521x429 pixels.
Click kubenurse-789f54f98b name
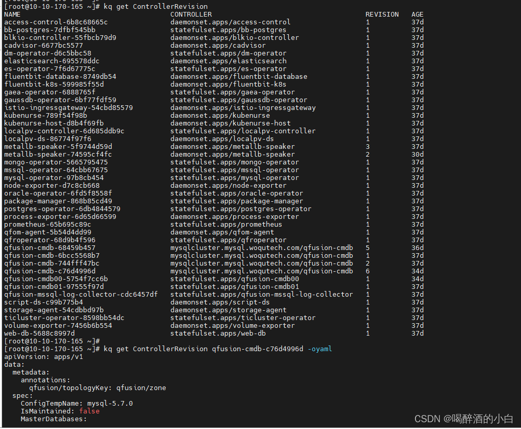[46, 116]
